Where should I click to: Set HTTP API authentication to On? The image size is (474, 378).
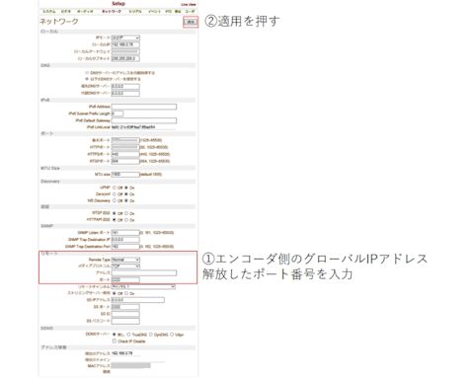coord(126,220)
